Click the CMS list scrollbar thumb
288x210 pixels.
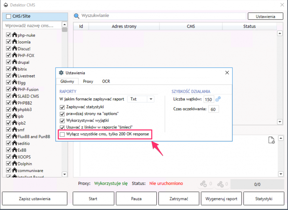[x=65, y=30]
